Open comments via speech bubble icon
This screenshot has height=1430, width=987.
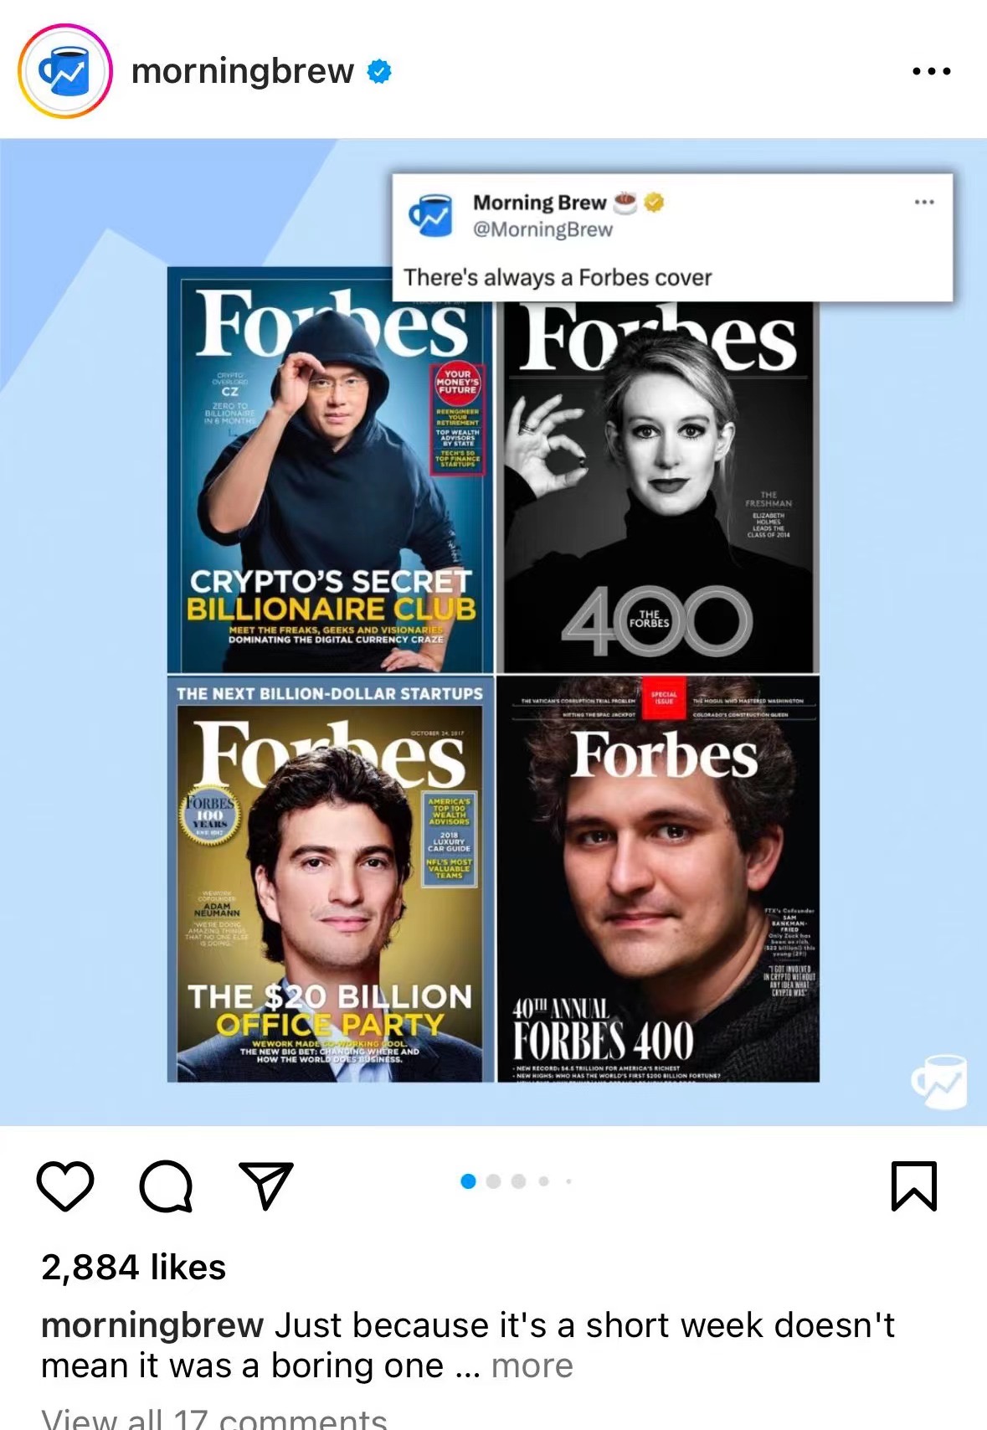[x=167, y=1186]
